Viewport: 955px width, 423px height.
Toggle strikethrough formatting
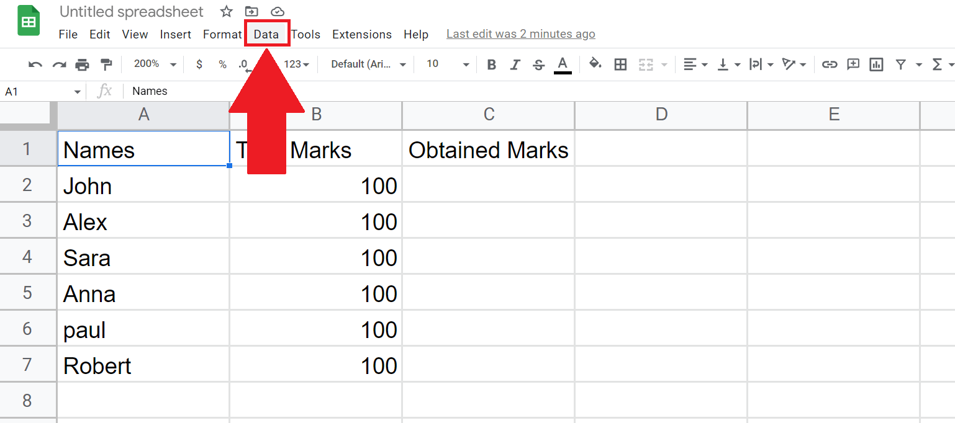(x=538, y=64)
